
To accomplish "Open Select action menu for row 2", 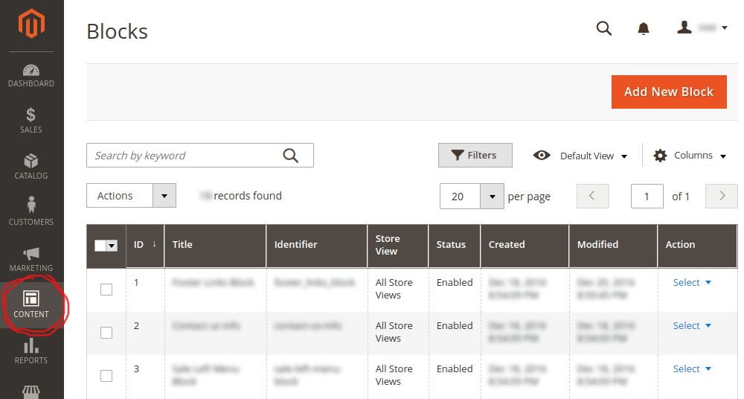I will [692, 325].
